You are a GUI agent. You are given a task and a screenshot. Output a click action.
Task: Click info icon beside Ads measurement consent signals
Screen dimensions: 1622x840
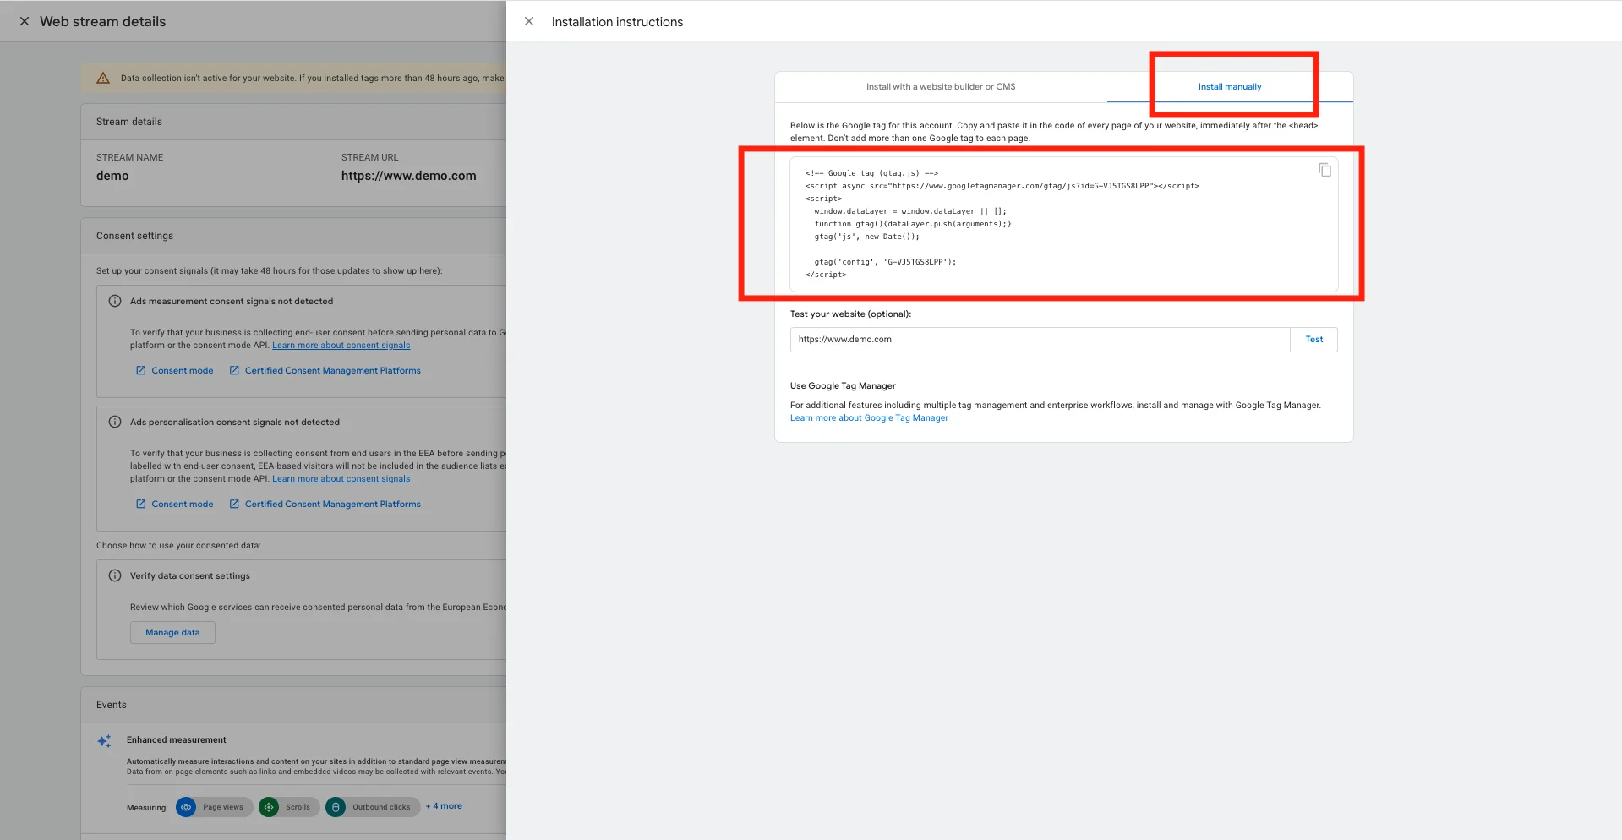coord(115,301)
